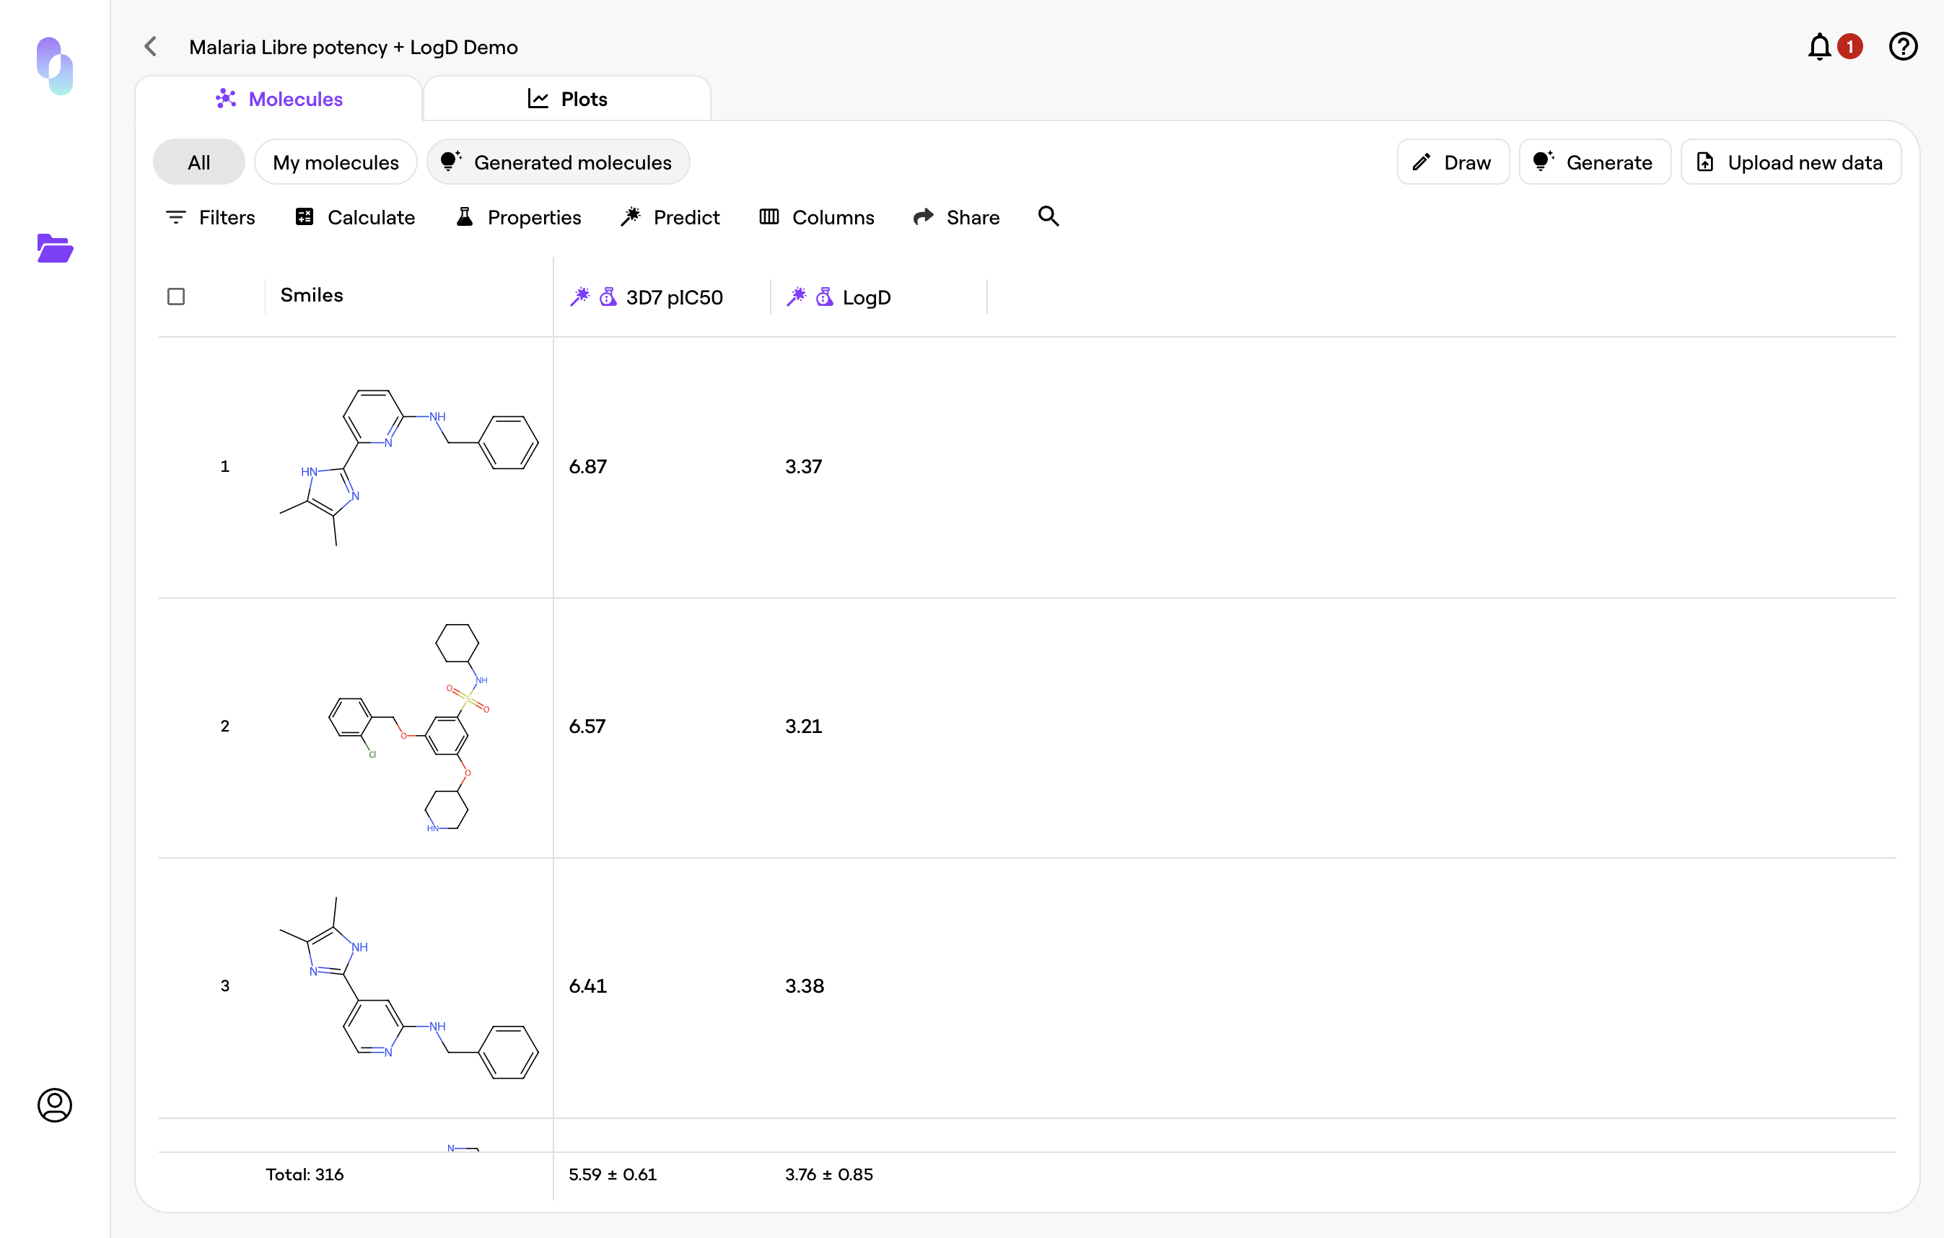Show only Generated molecules
Screen dimensions: 1944x1238
pyautogui.click(x=558, y=162)
